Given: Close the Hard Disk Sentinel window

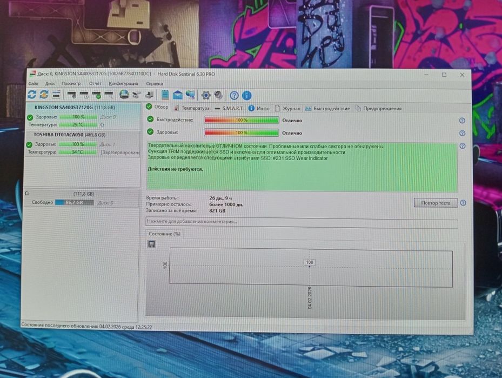Looking at the screenshot, I should pyautogui.click(x=462, y=75).
